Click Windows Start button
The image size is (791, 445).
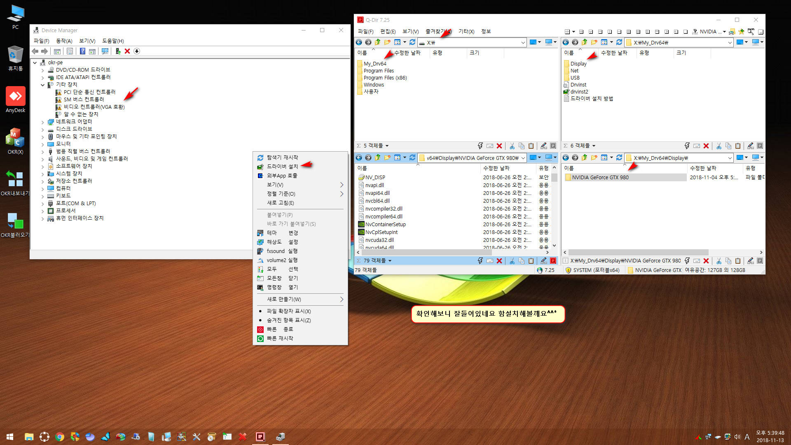click(10, 437)
